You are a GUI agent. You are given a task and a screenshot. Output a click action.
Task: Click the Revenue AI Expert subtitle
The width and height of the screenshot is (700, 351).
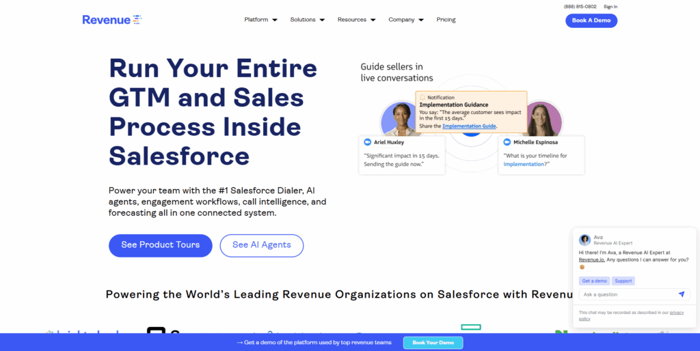click(x=613, y=243)
